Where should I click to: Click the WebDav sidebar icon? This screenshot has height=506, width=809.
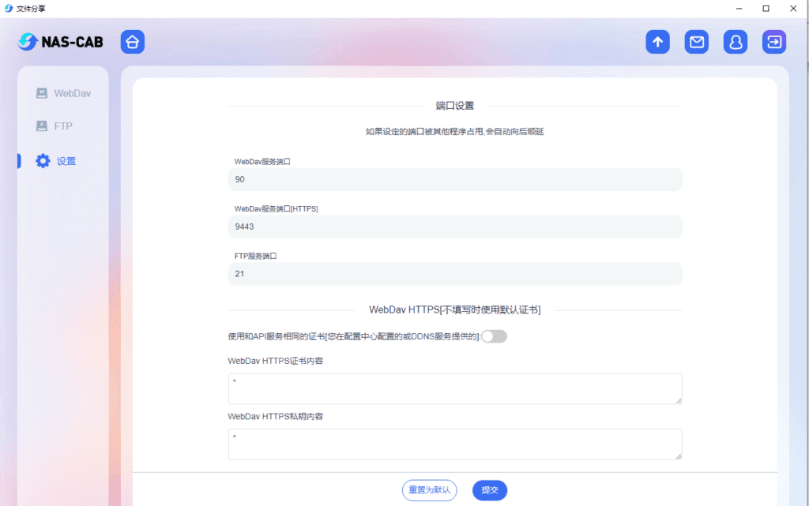click(x=42, y=93)
